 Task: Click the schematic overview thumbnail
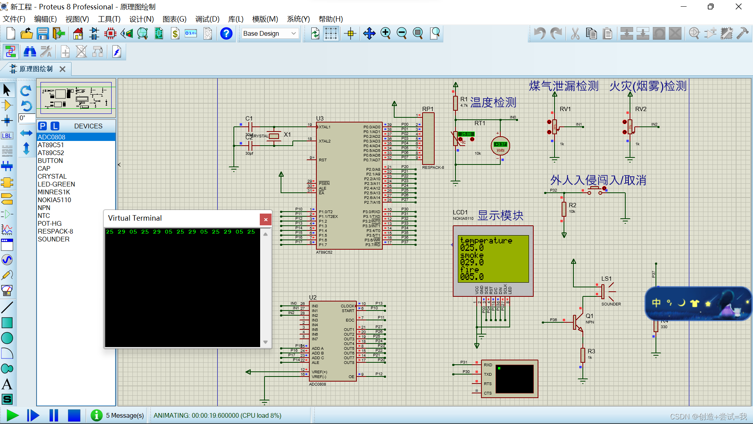(76, 97)
